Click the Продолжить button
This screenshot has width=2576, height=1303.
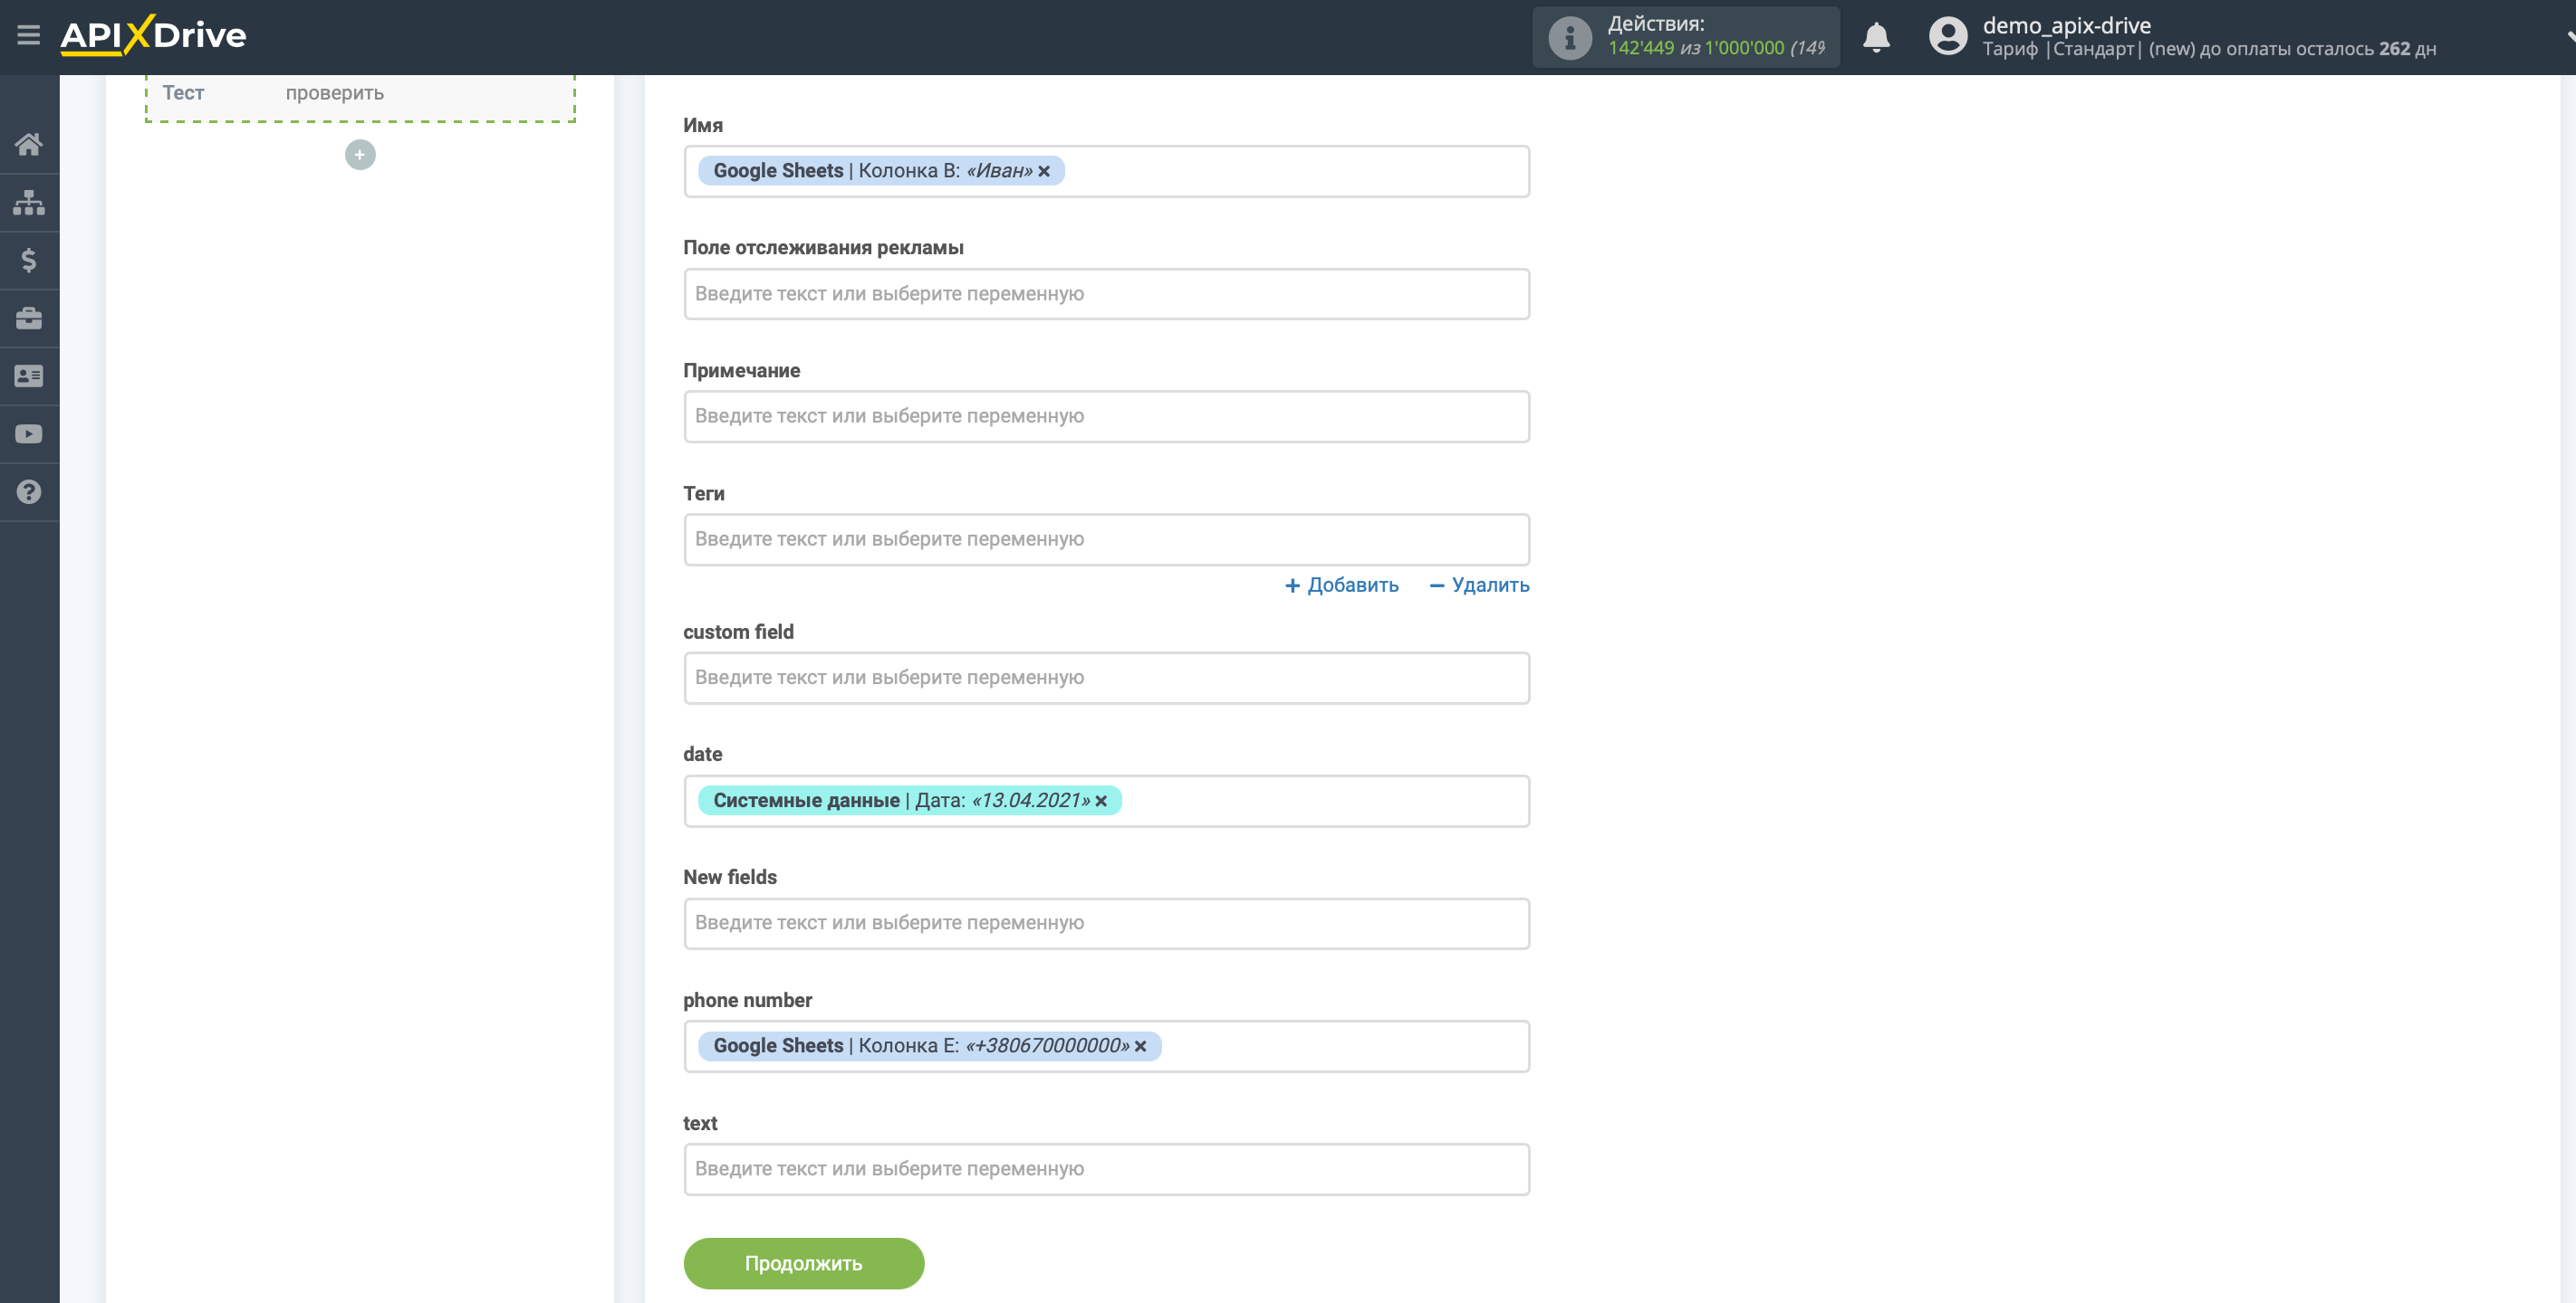tap(803, 1264)
